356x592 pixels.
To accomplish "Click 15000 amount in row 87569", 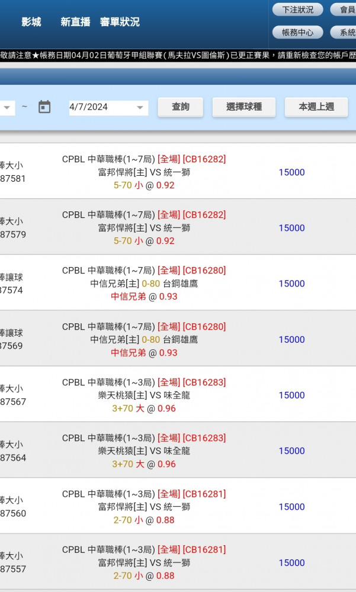I will pyautogui.click(x=292, y=339).
